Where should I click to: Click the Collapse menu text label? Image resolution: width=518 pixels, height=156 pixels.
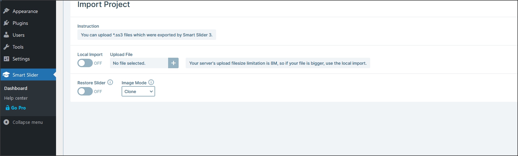(28, 122)
